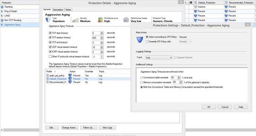Image resolution: width=256 pixels, height=136 pixels.
Task: Open Help in Protections Settings dialog
Action: 241,107
